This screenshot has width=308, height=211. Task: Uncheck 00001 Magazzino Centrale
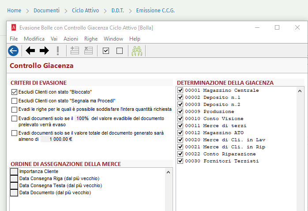pos(180,90)
